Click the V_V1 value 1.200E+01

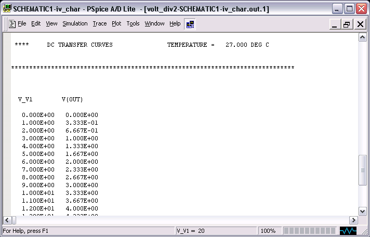[38, 208]
